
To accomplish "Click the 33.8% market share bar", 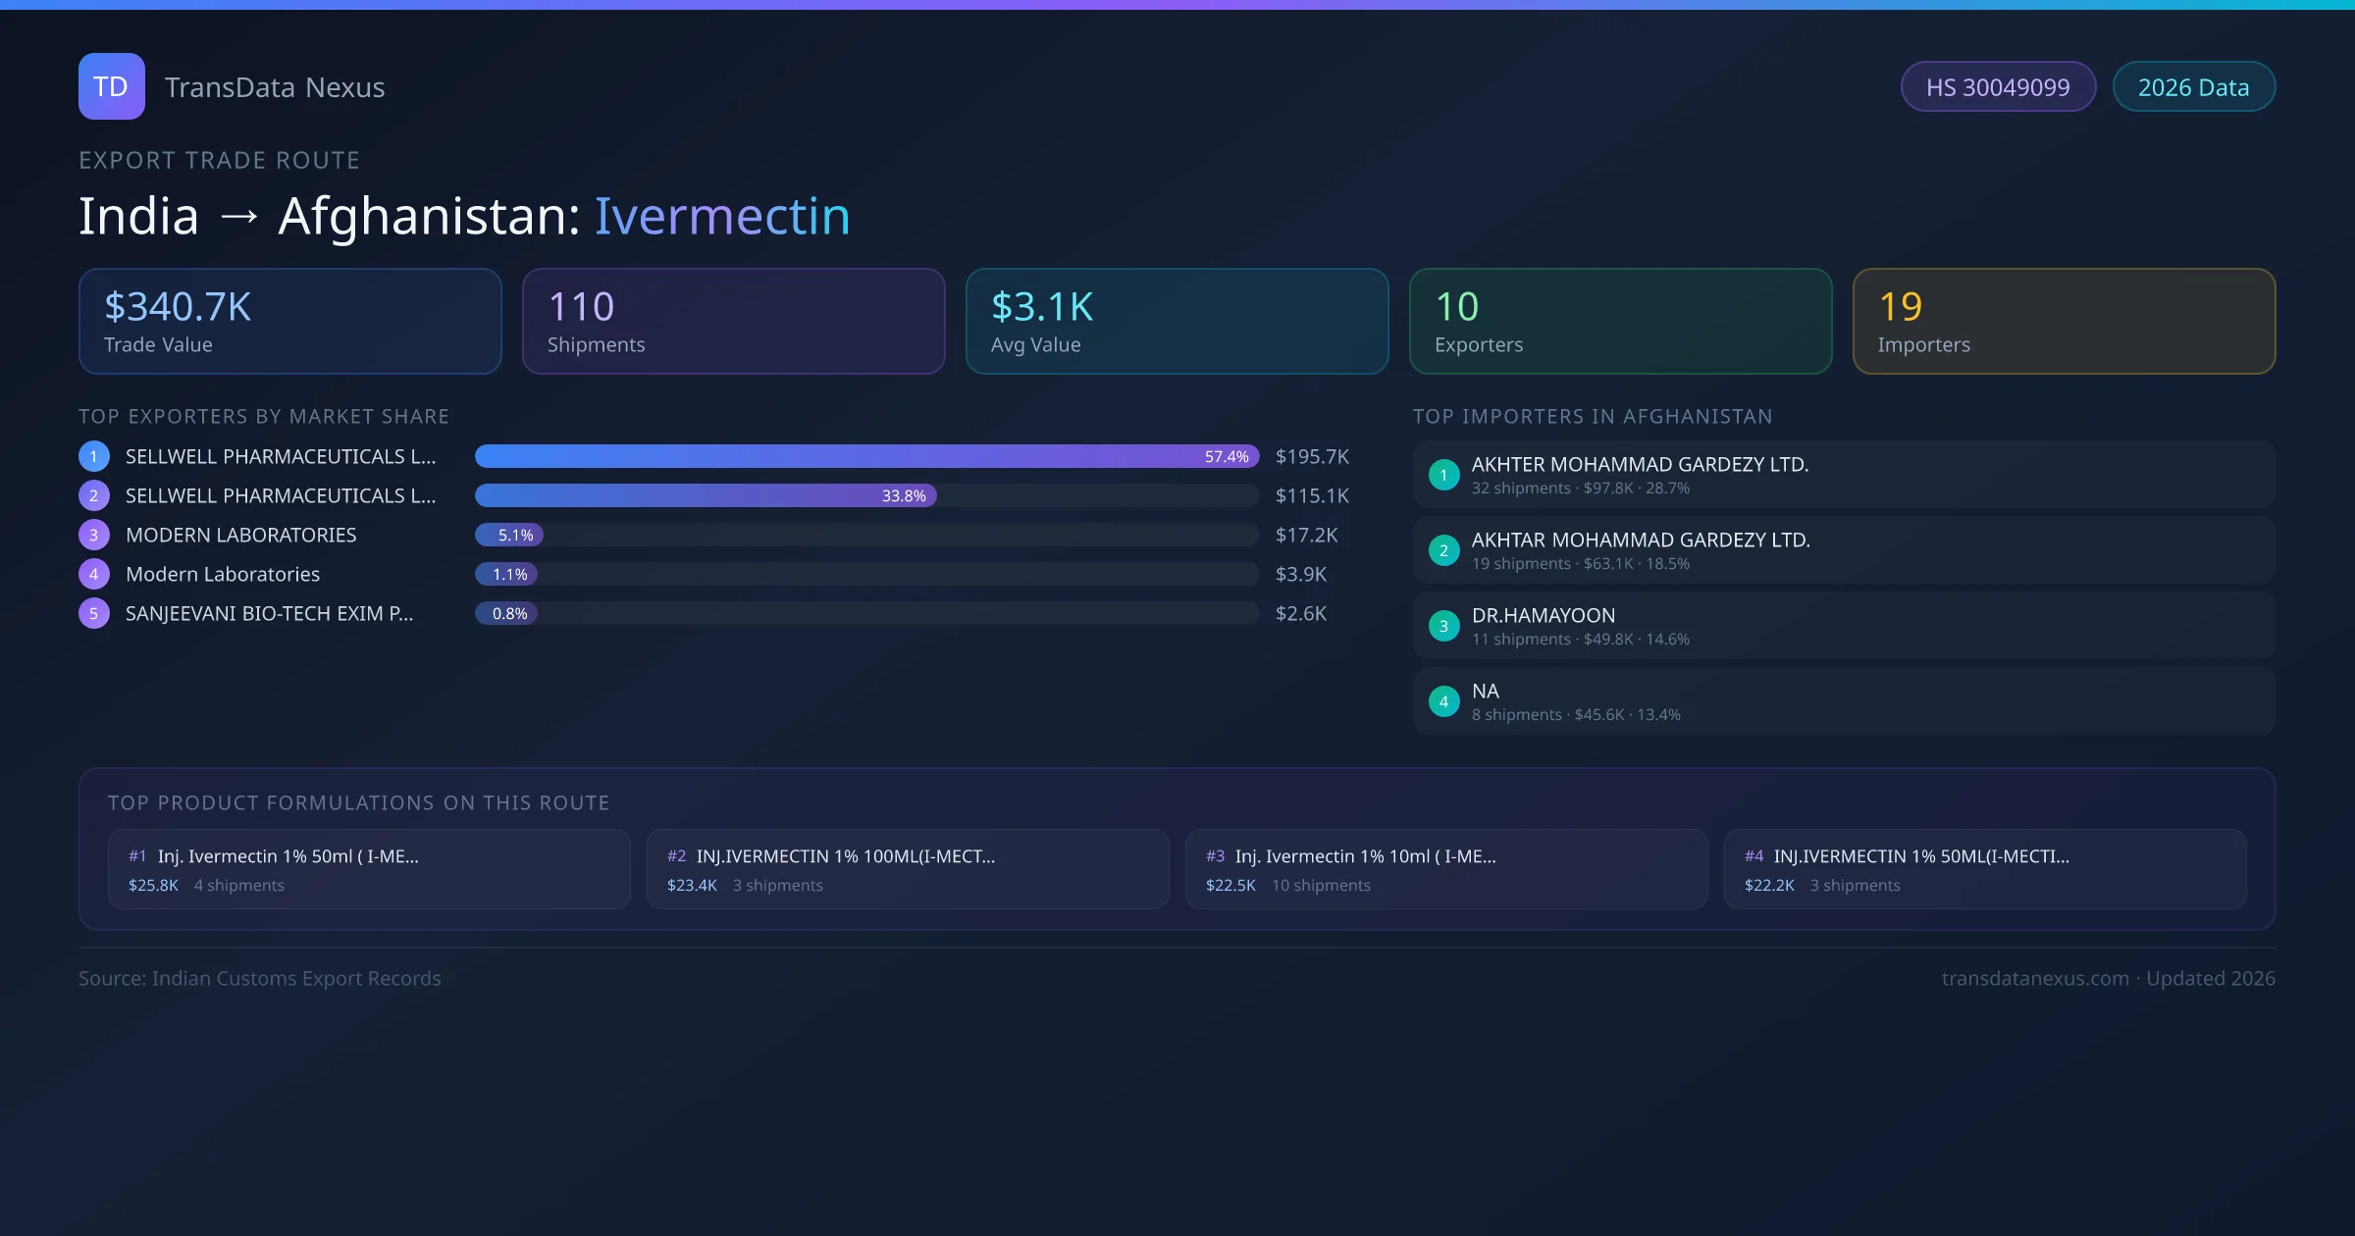I will (x=706, y=495).
